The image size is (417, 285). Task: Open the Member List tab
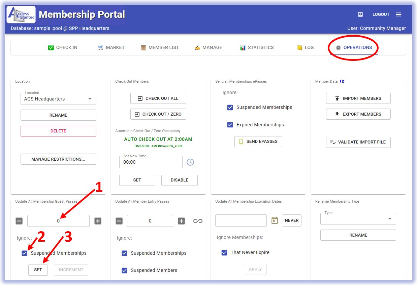pos(160,47)
